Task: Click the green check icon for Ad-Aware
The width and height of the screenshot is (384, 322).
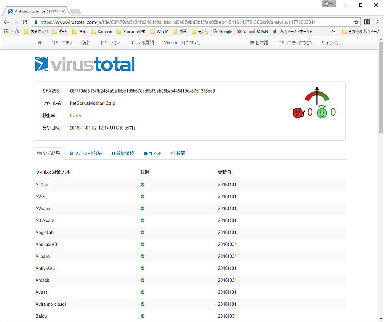Action: point(143,220)
